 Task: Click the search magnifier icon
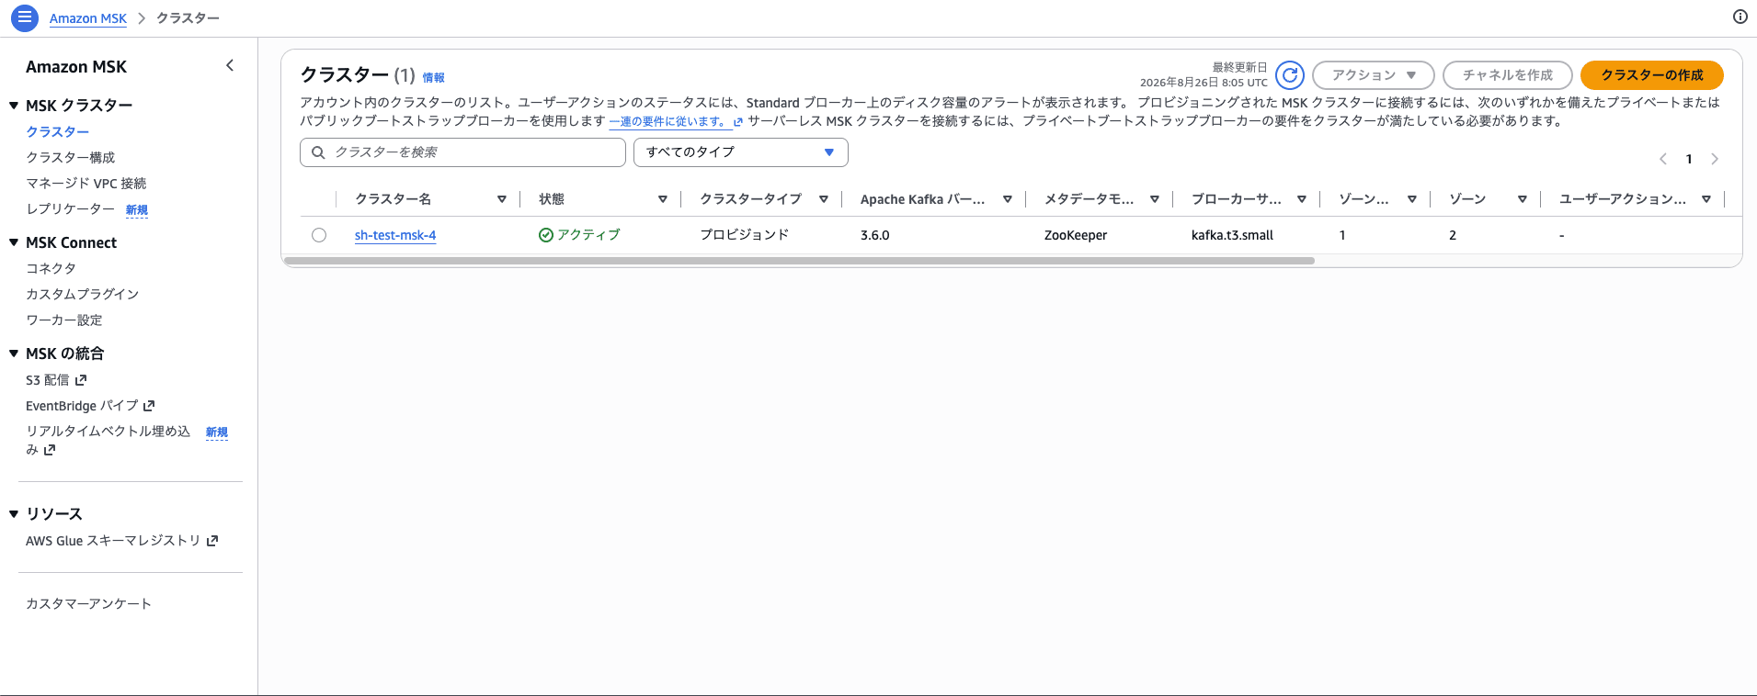(x=318, y=152)
